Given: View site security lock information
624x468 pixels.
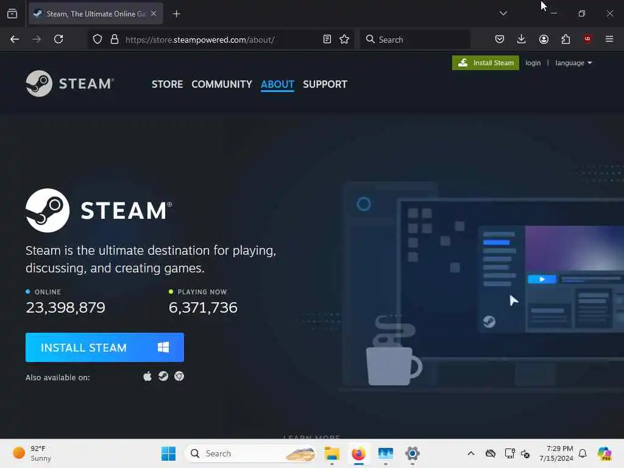Looking at the screenshot, I should (115, 40).
